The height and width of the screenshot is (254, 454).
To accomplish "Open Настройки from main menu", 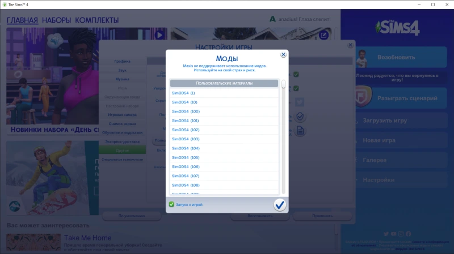I will click(x=401, y=180).
